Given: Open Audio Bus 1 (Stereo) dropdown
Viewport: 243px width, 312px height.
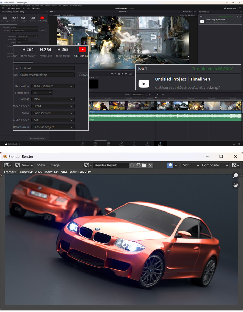Looking at the screenshot, I should coord(53,113).
